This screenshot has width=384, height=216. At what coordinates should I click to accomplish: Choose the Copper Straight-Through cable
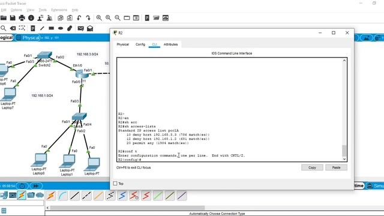(74, 196)
